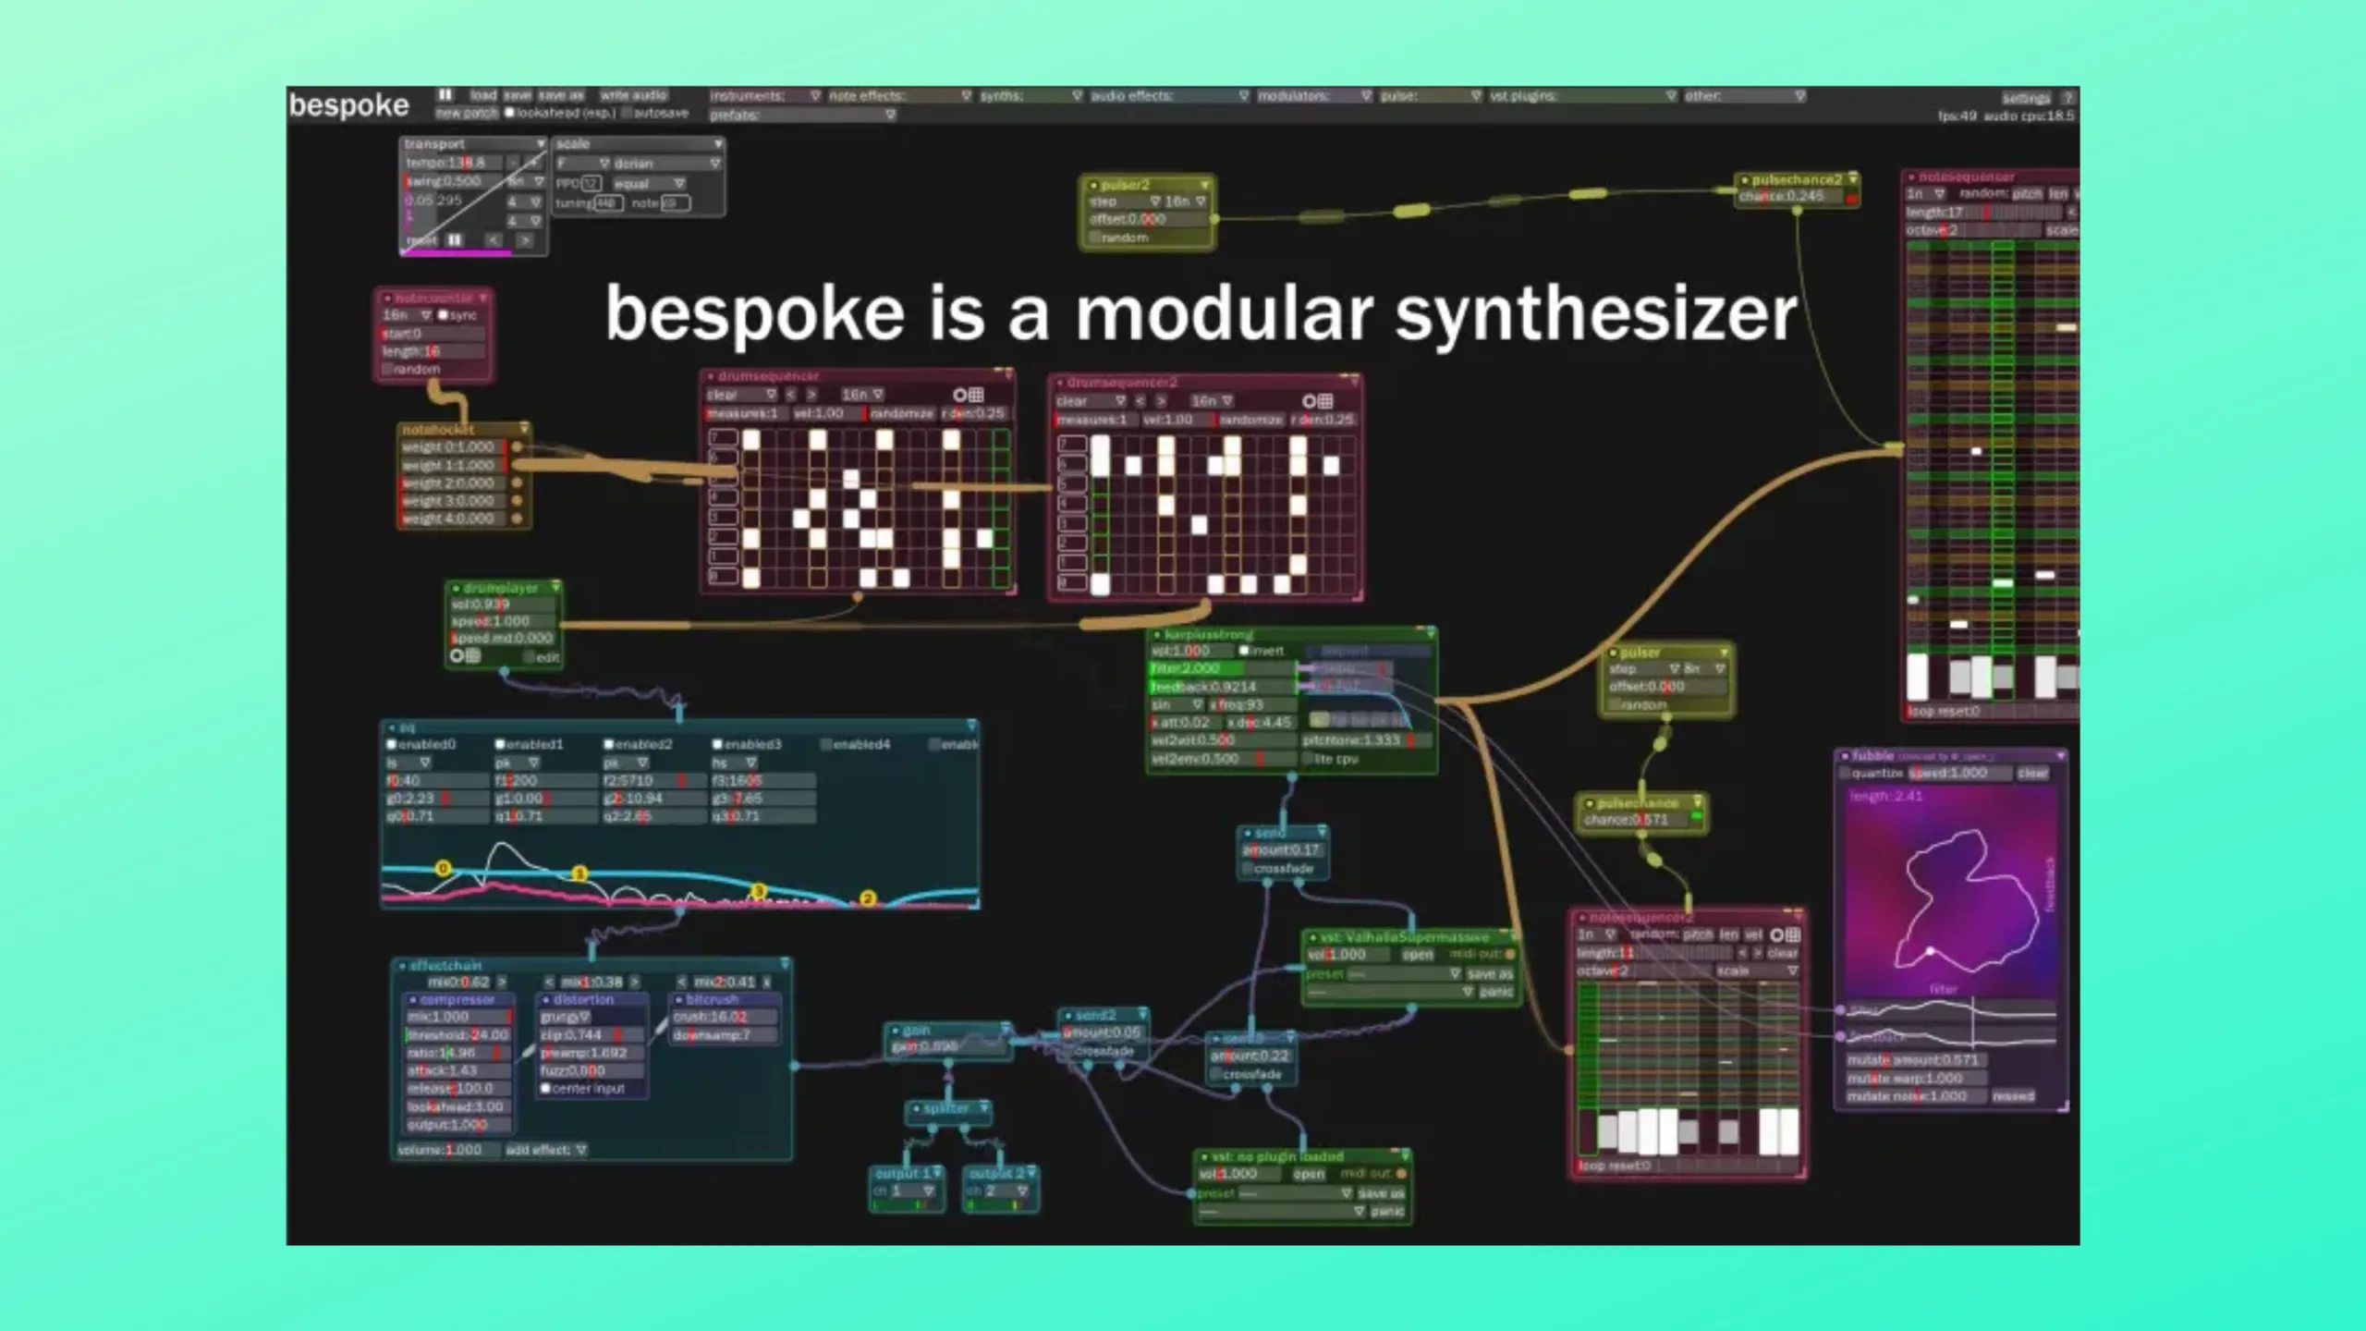This screenshot has height=1331, width=2366.
Task: Click panic in the no plugin loaded vst
Action: click(1387, 1211)
